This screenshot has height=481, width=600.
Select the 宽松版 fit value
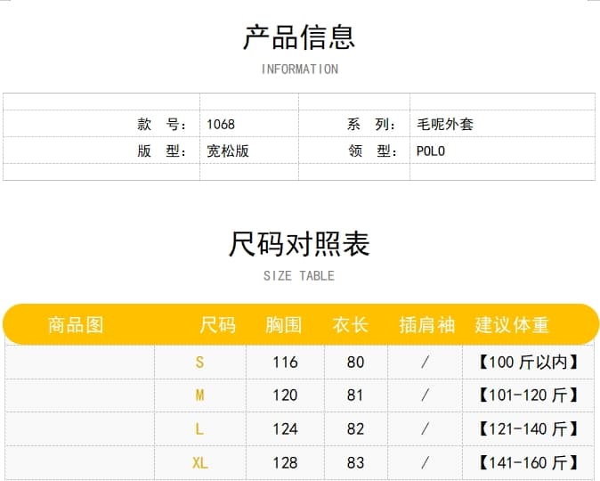(x=228, y=151)
